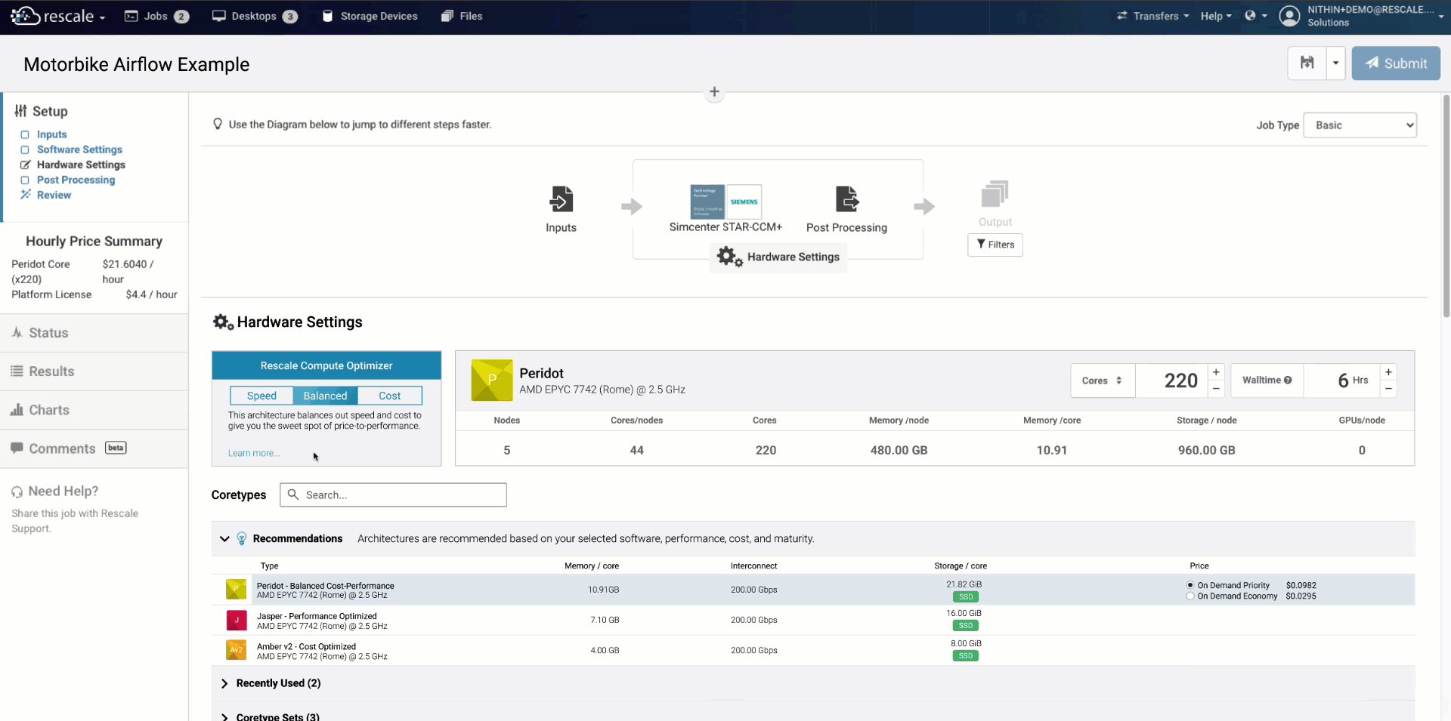Viewport: 1451px width, 721px height.
Task: Choose the Speed optimizer option
Action: tap(261, 396)
